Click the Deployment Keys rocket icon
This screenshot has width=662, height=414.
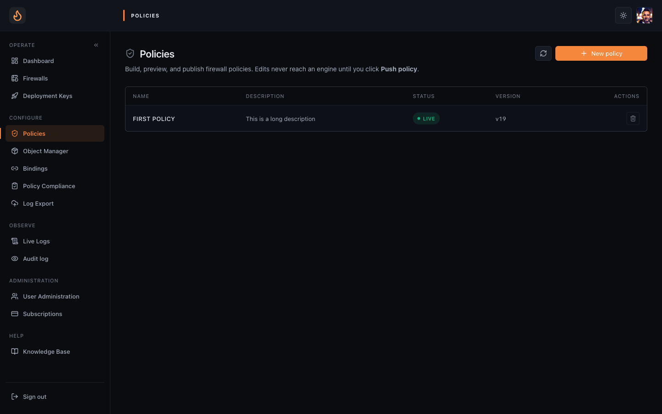(15, 96)
